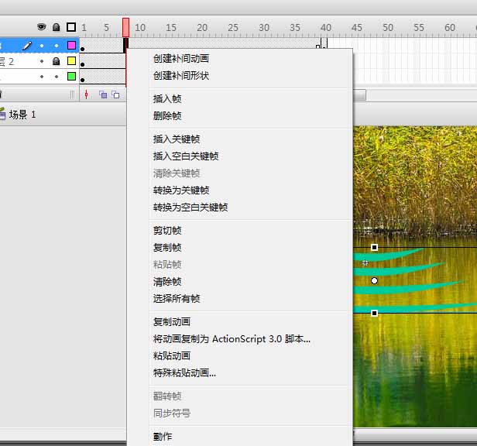Click the green outline swatch of bottom layer
477x446 pixels.
[71, 76]
